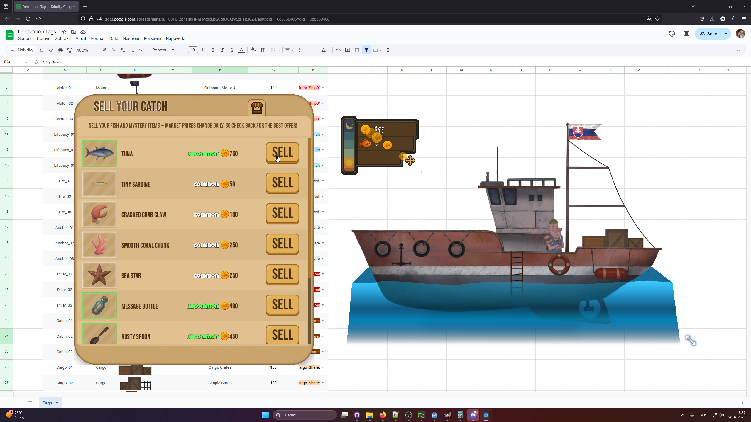The image size is (751, 422).
Task: Toggle strikethrough formatting
Action: tap(231, 50)
